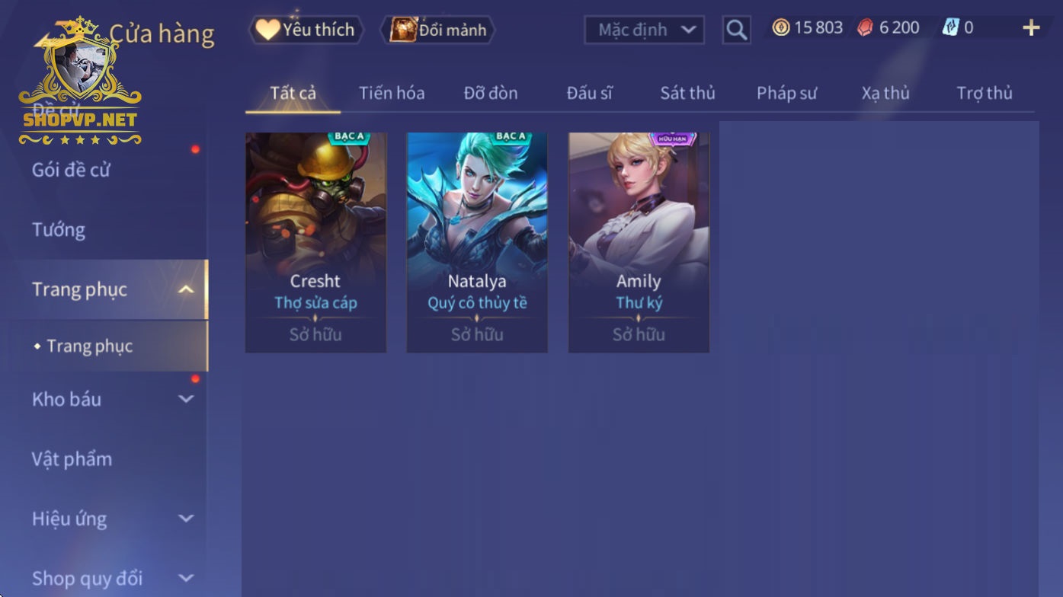This screenshot has width=1063, height=597.
Task: Collapse the Trang phục sidebar section
Action: click(186, 289)
